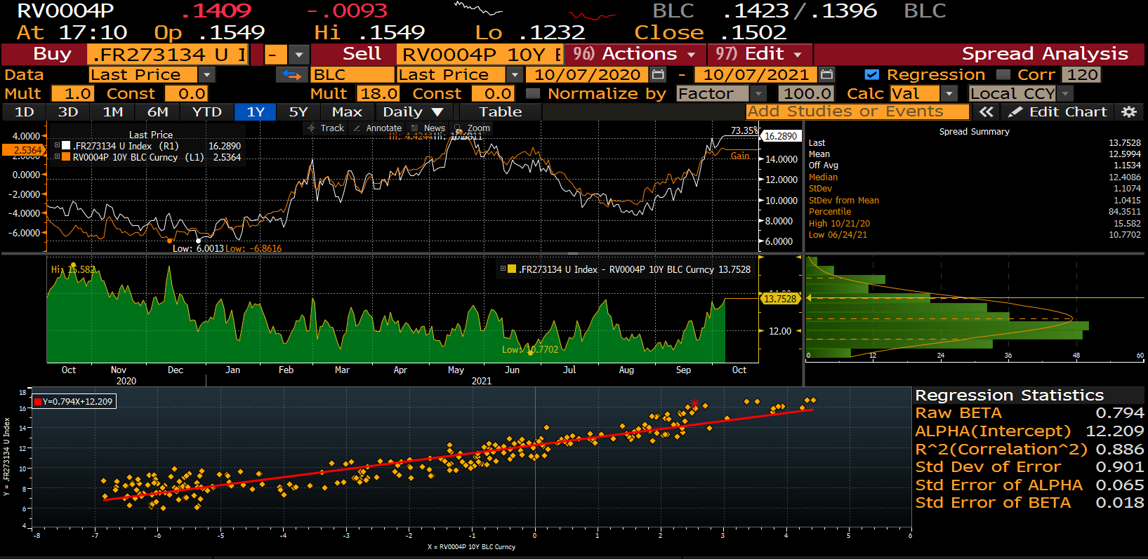Select the YTD range tab
The height and width of the screenshot is (559, 1148).
pos(207,112)
